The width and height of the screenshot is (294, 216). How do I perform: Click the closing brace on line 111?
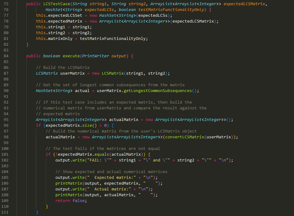[37, 212]
